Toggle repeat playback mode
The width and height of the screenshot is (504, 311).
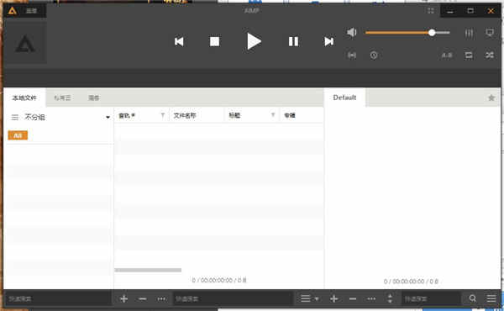(x=469, y=55)
